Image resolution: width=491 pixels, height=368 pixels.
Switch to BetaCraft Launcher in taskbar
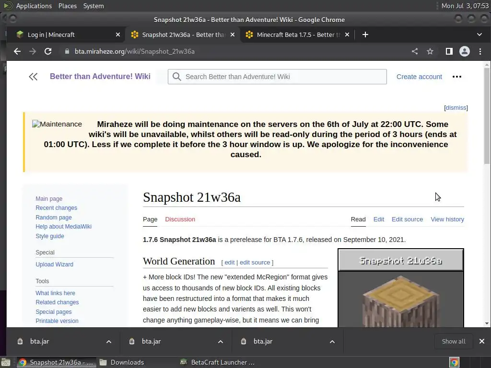(218, 362)
